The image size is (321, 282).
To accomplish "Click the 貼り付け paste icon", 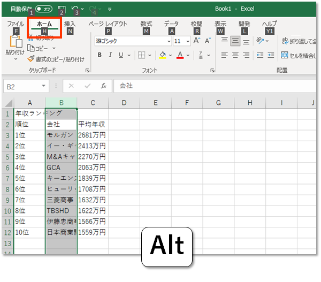I will 16,41.
